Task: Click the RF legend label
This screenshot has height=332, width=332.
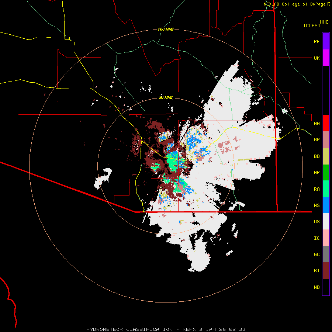Action: 317,41
